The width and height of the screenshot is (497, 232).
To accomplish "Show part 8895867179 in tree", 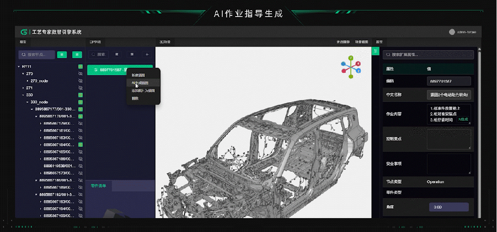I will click(81, 123).
